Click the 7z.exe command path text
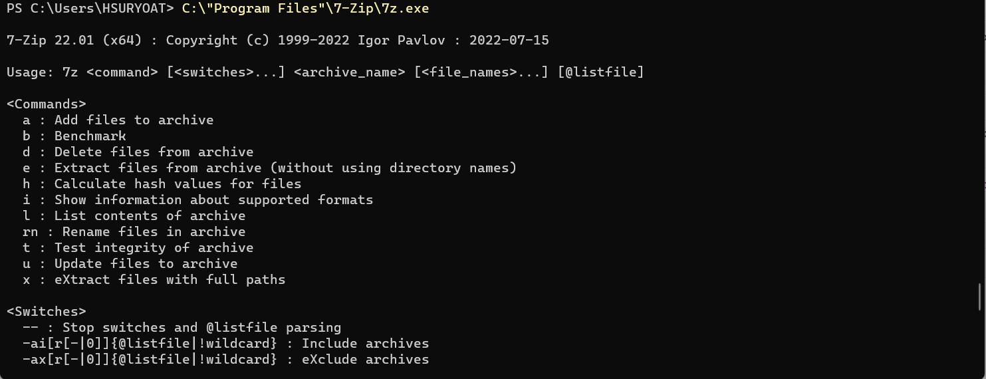The image size is (986, 379). point(305,9)
